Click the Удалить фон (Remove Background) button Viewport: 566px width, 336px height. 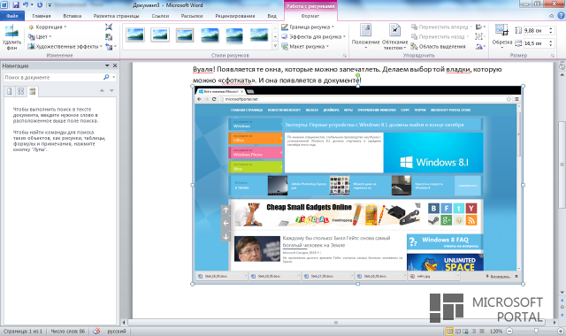coord(11,37)
